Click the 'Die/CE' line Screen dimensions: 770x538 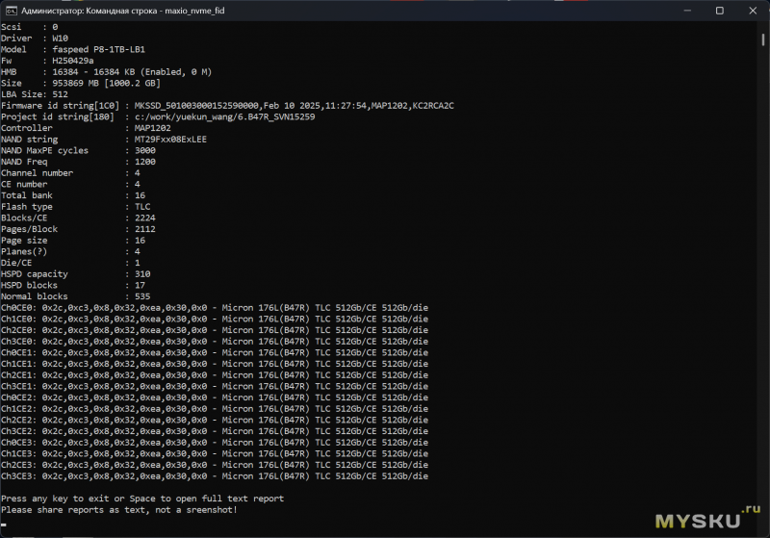tap(70, 263)
